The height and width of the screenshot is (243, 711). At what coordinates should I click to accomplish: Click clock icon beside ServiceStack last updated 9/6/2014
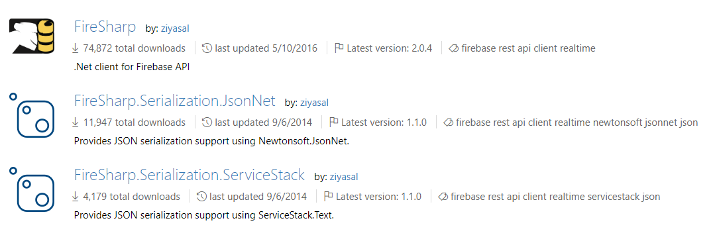(202, 197)
